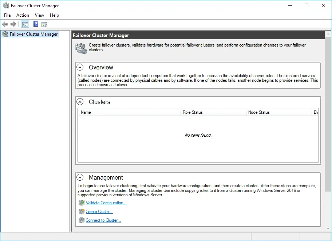Click the server icon beside Connect to Cluster
Screen dimensions: 332x241
click(81, 220)
